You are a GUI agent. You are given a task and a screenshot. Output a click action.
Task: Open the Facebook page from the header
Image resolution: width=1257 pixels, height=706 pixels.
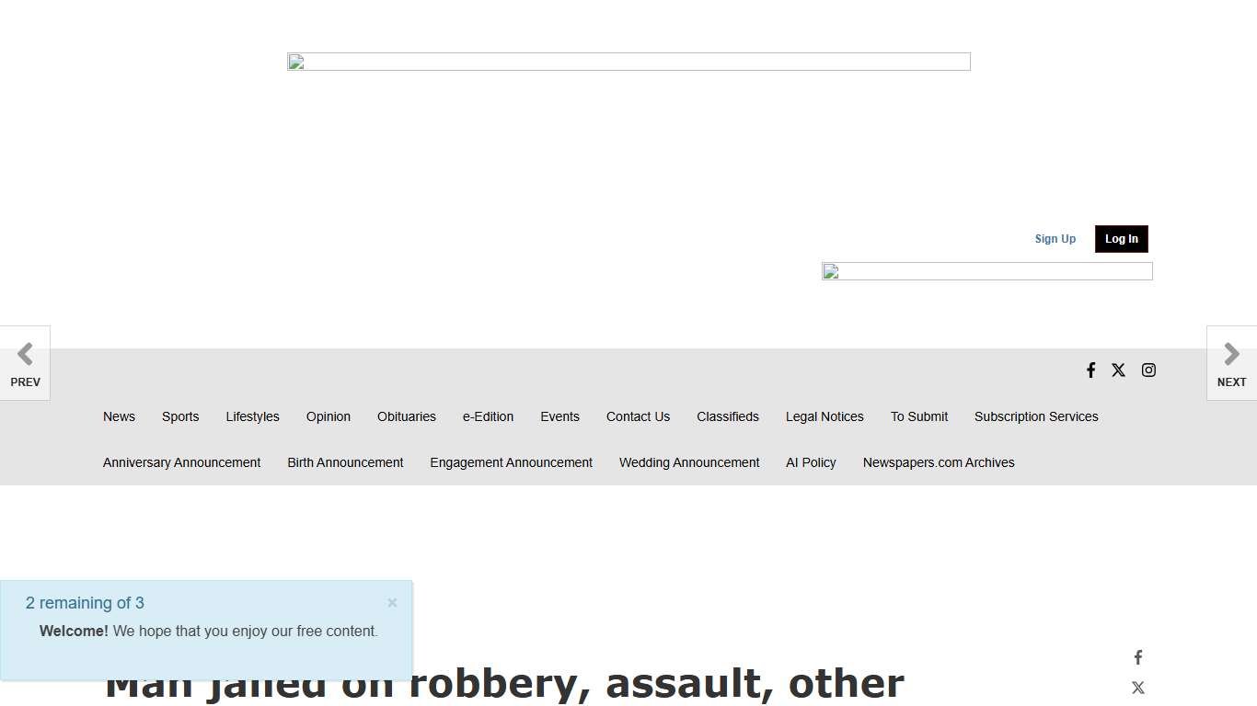pos(1091,370)
